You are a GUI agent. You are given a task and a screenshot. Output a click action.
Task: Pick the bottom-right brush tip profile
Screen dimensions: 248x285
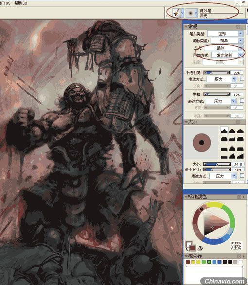coord(240,156)
